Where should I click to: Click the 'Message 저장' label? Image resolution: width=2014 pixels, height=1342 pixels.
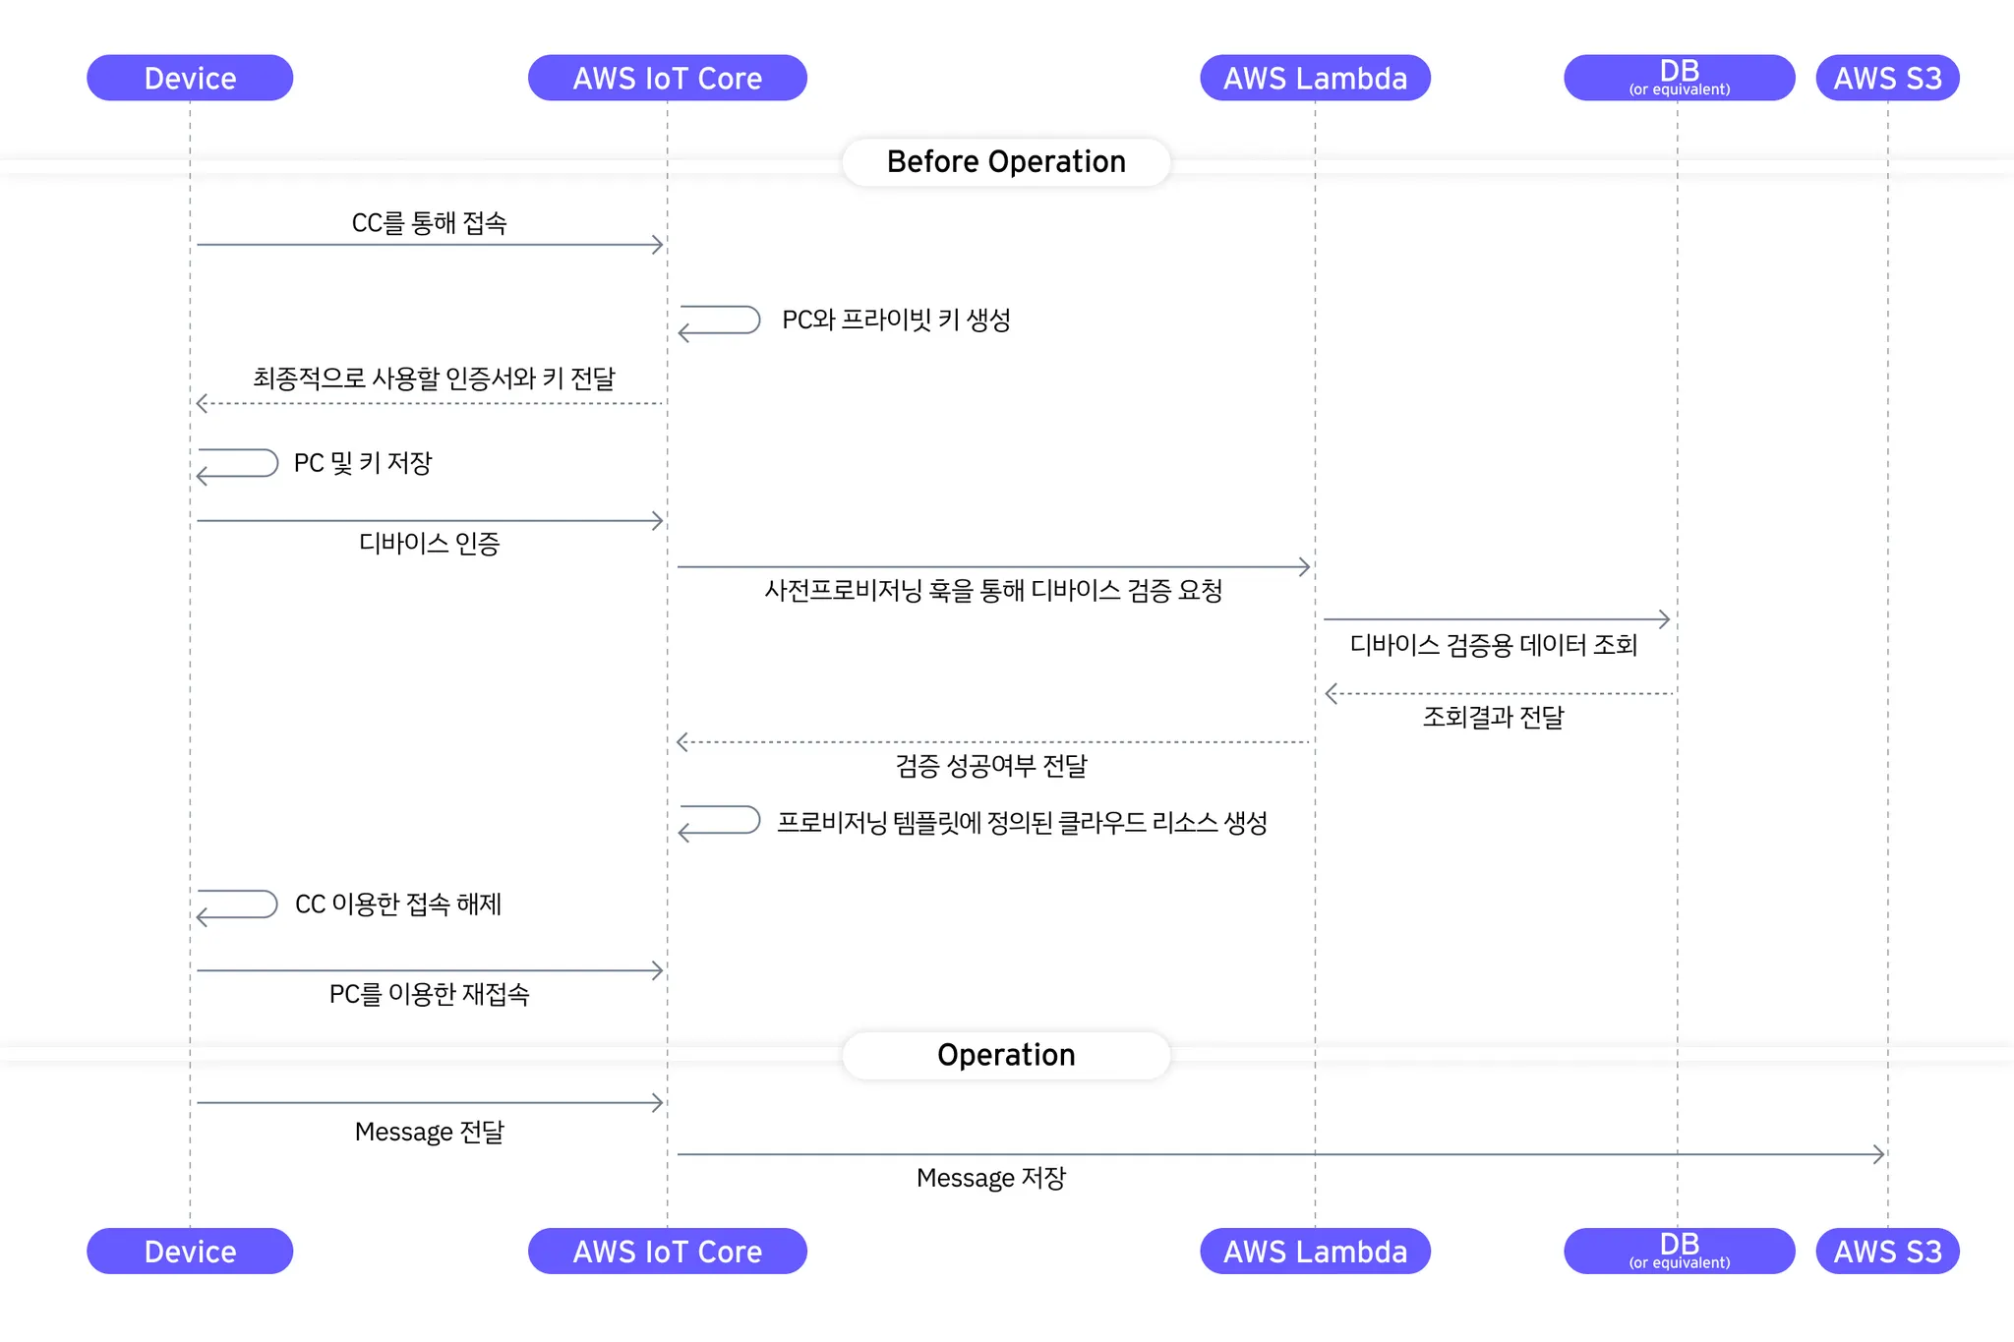991,1178
